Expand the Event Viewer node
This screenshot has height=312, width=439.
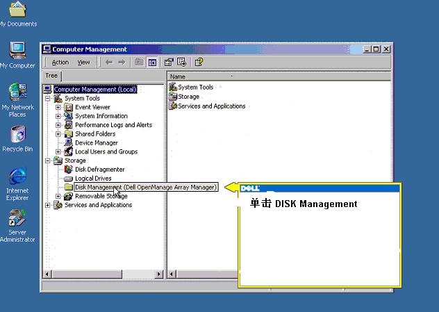click(58, 107)
